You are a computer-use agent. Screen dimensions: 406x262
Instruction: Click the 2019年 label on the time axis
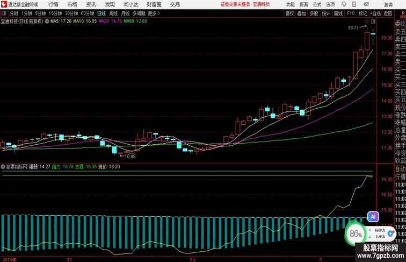[x=9, y=259]
